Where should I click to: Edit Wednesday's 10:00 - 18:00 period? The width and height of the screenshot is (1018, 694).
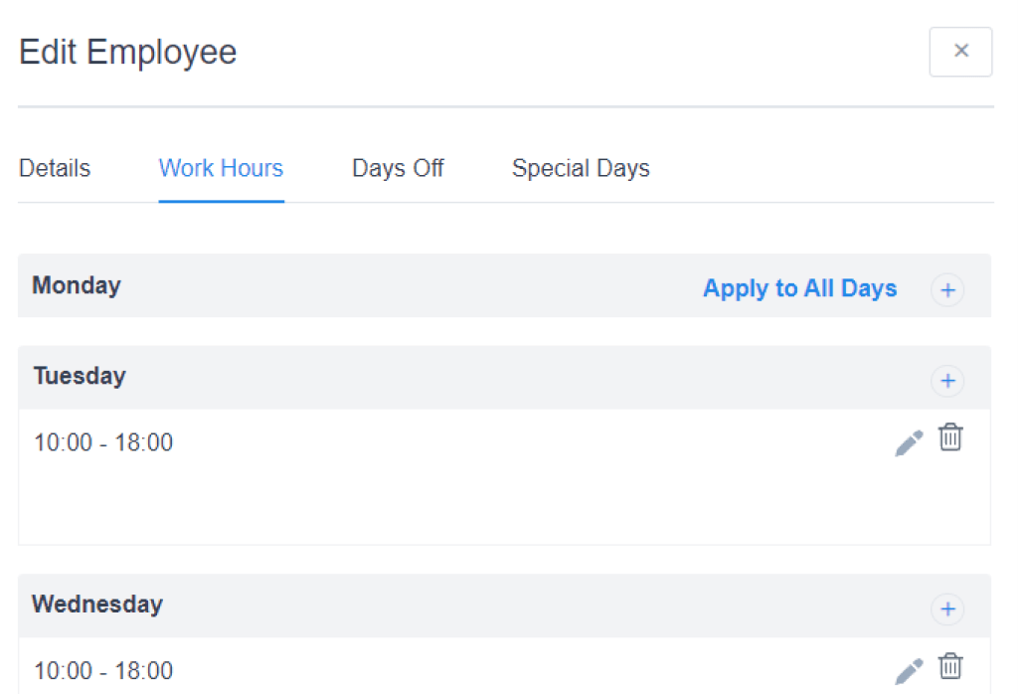coord(909,671)
